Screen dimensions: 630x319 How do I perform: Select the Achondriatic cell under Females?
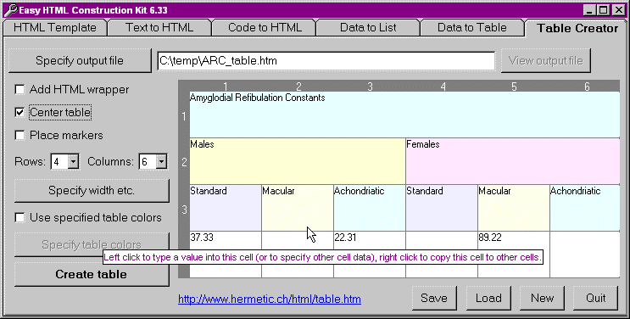(x=585, y=208)
